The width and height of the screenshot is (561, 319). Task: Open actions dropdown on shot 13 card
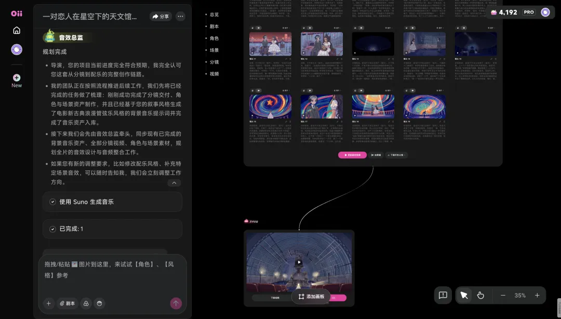click(389, 28)
